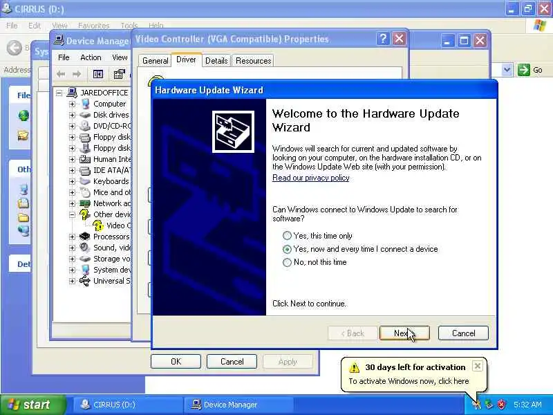This screenshot has width=553, height=415.
Task: Cancel the Hardware Update Wizard
Action: [463, 333]
